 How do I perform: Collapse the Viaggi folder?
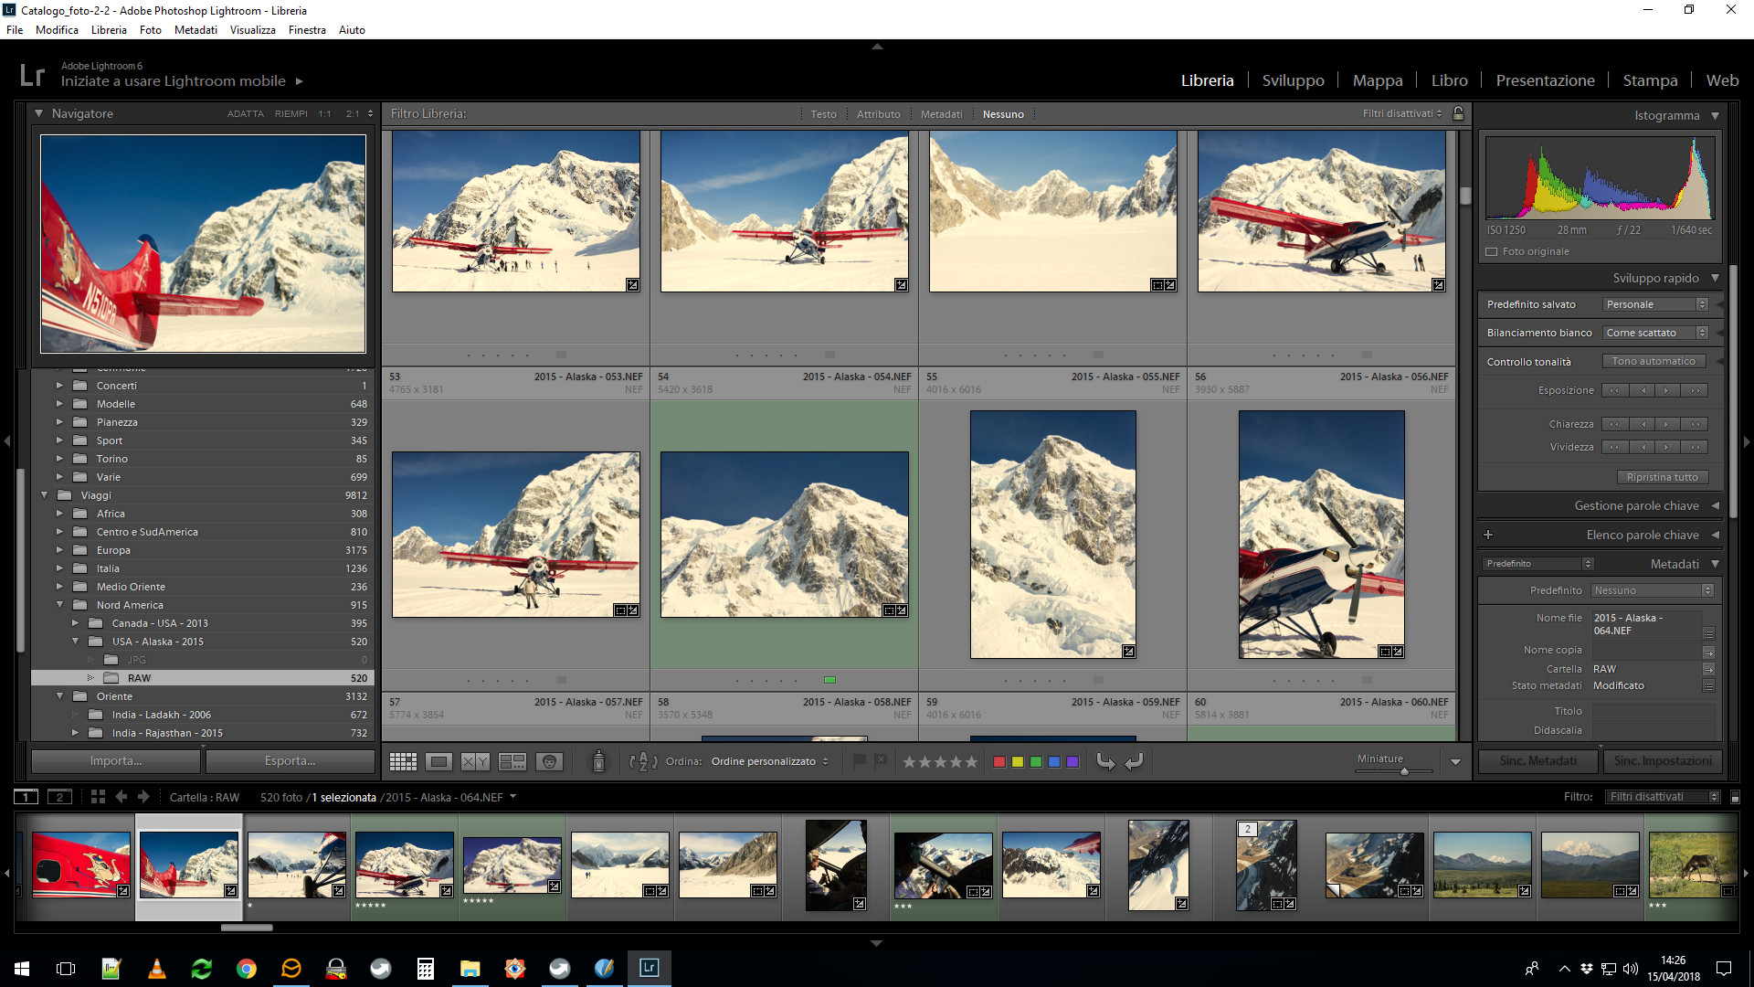click(44, 495)
